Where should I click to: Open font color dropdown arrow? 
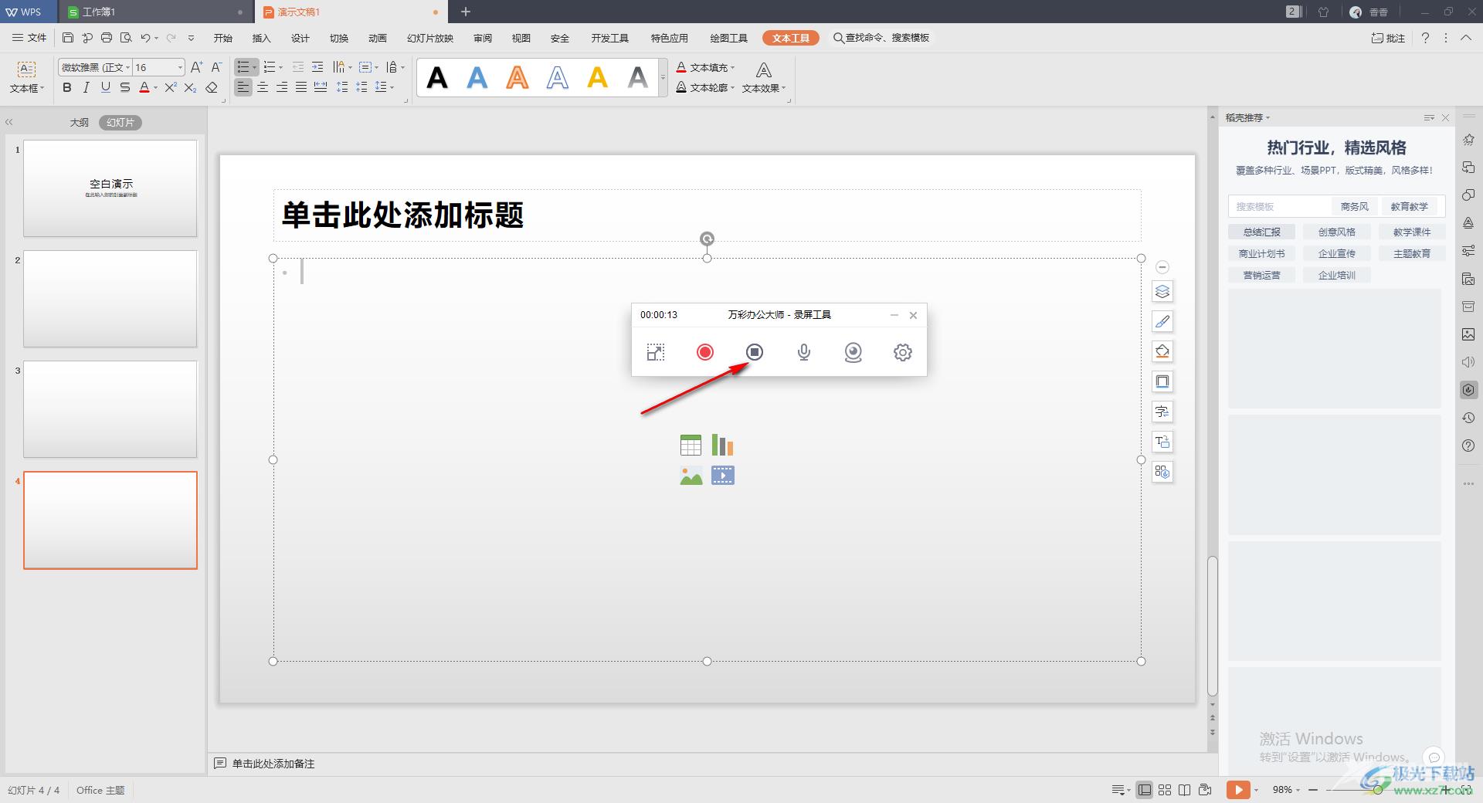pyautogui.click(x=155, y=88)
